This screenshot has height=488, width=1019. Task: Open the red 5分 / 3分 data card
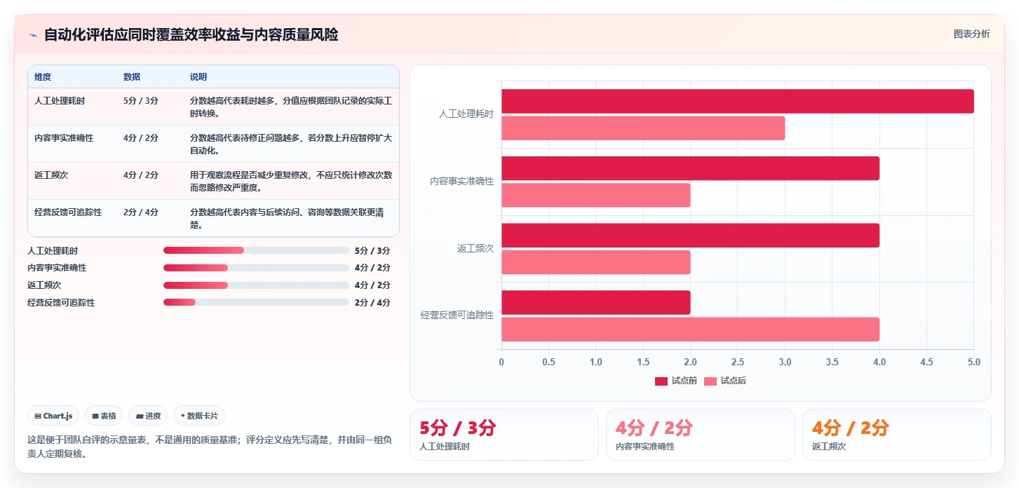point(504,435)
